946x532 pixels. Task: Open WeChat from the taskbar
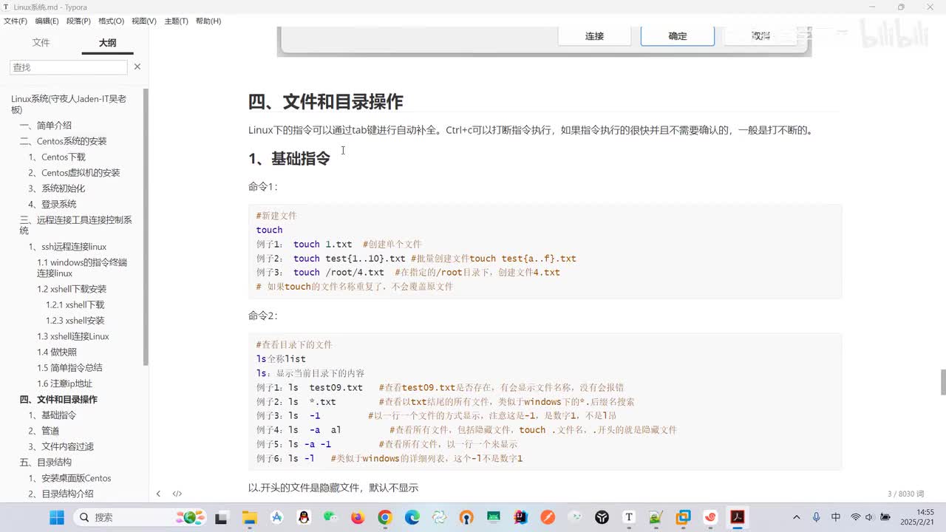[x=330, y=517]
